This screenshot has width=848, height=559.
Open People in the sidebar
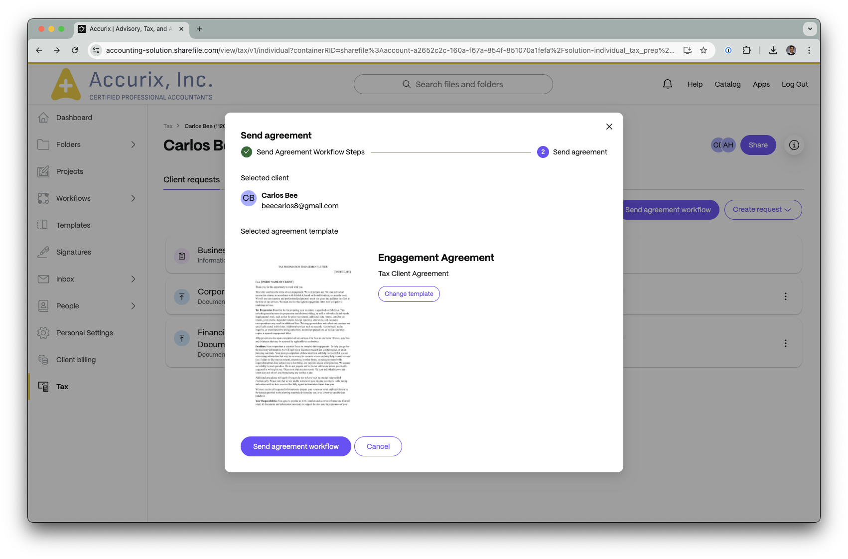68,306
